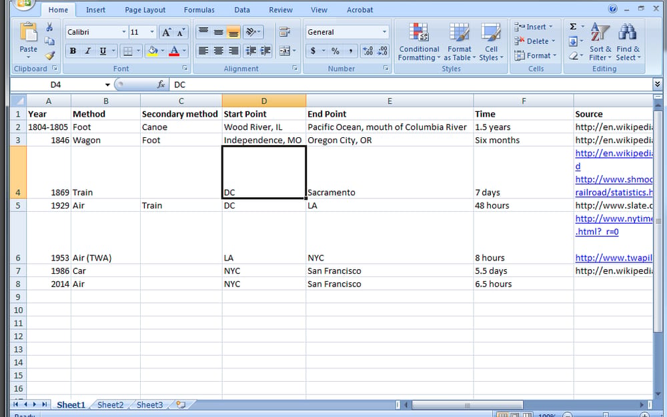The width and height of the screenshot is (667, 417).
Task: Expand the Delete cells dropdown
Action: click(553, 41)
